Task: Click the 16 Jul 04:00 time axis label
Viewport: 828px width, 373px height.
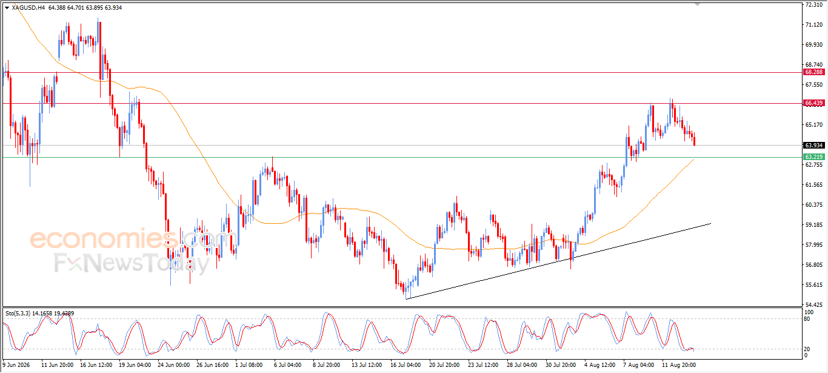Action: [x=407, y=366]
